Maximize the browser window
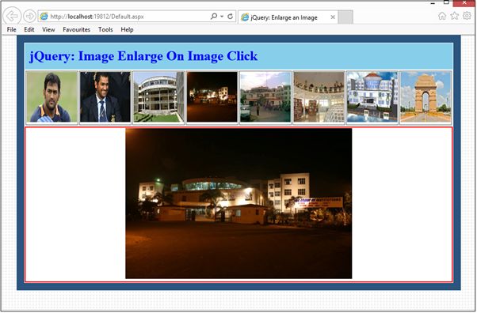 (446, 2)
